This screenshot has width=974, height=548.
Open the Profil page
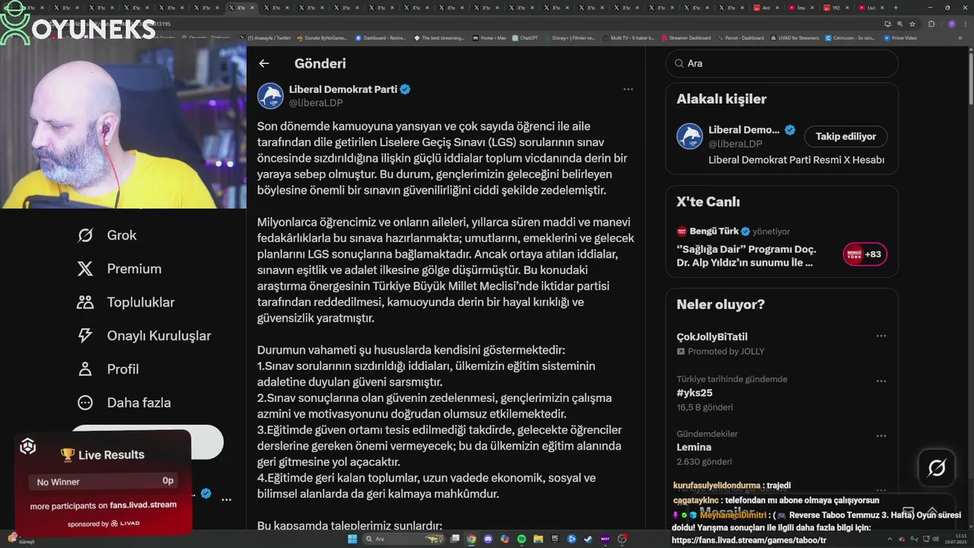click(x=108, y=369)
